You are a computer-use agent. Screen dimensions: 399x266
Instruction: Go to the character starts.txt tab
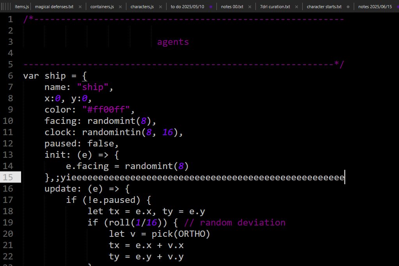click(x=324, y=7)
